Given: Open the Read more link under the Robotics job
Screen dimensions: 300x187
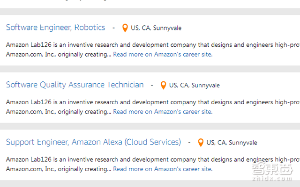Looking at the screenshot, I should (162, 54).
